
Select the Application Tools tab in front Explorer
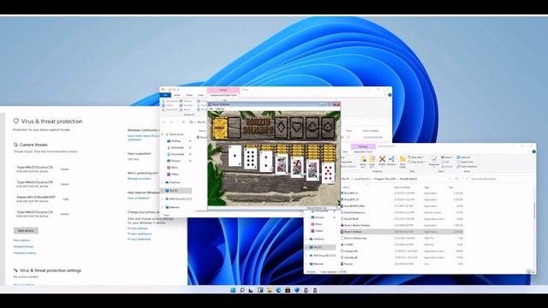363,151
